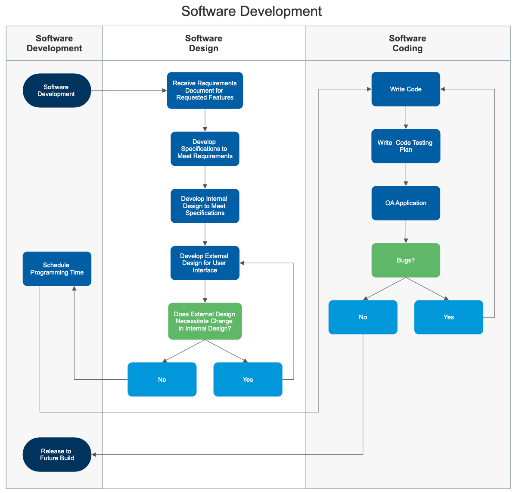This screenshot has height=493, width=516.
Task: Select "Develop Specifications to Meet Requirements" box
Action: point(205,149)
